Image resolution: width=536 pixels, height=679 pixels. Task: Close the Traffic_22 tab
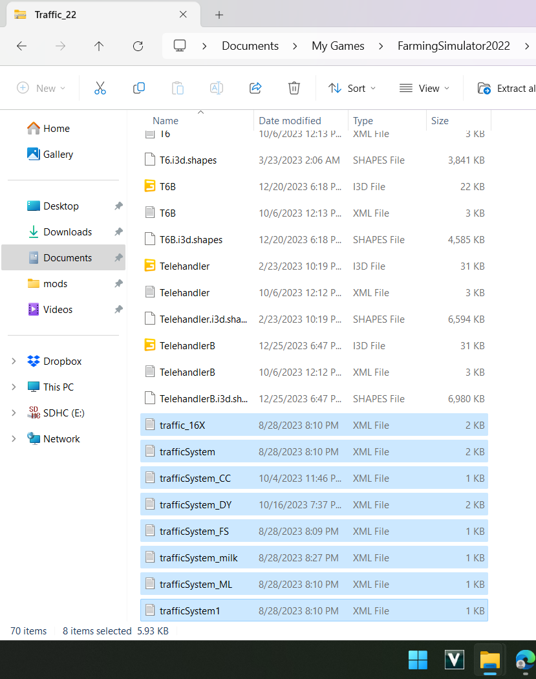click(x=183, y=14)
